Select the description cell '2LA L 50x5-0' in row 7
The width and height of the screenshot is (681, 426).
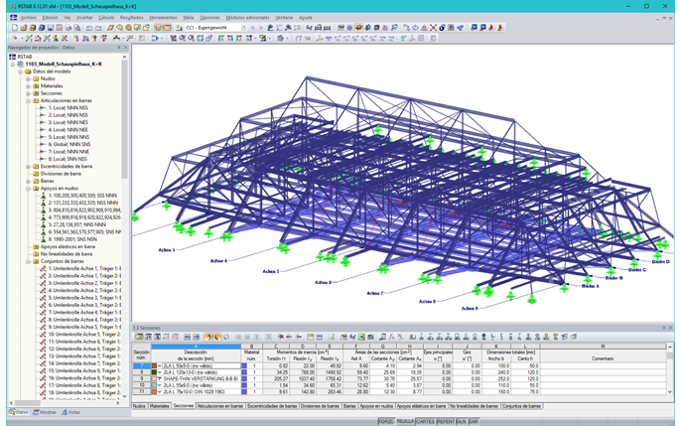click(202, 366)
